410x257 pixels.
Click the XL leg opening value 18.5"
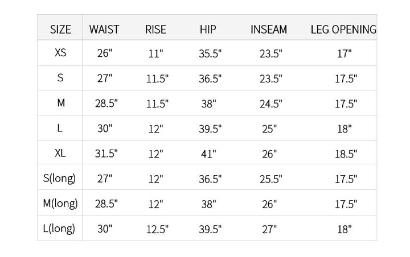coord(346,154)
